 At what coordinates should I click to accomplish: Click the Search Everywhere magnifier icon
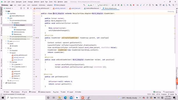(x=173, y=5)
